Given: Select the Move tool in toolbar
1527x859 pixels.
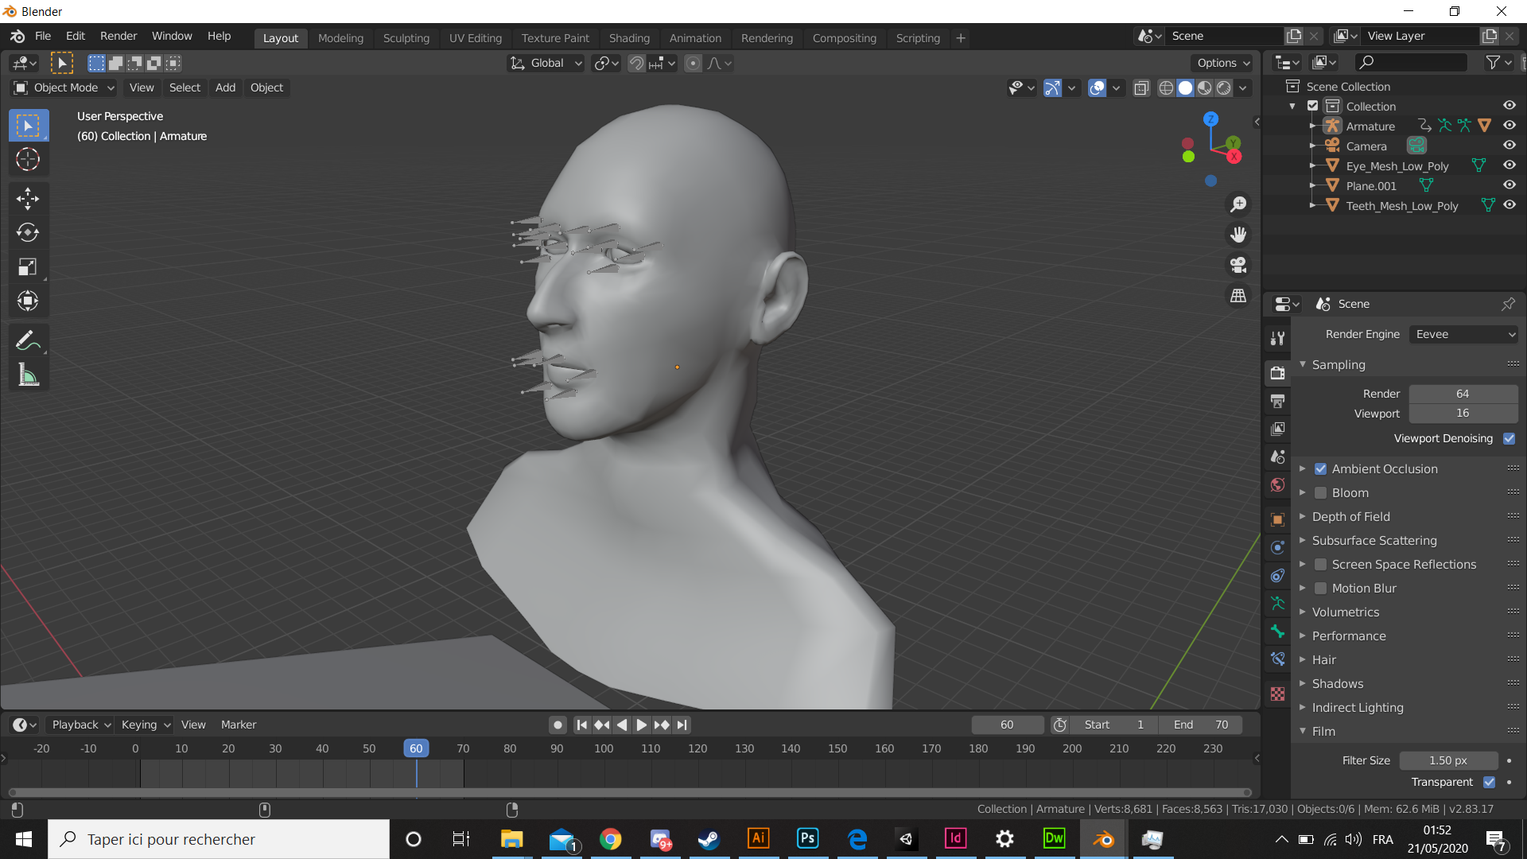Looking at the screenshot, I should pos(28,199).
